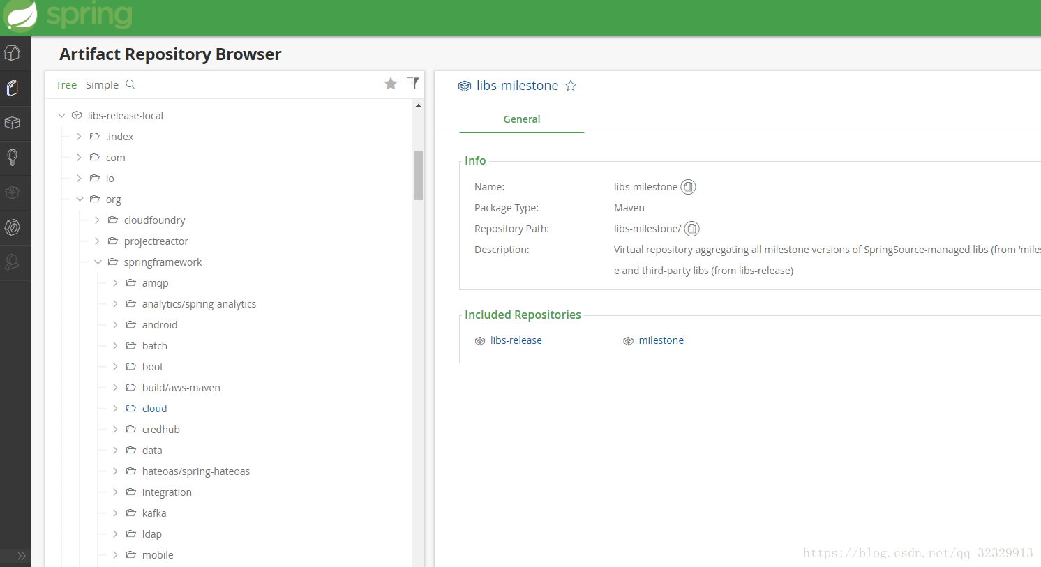The width and height of the screenshot is (1041, 567).
Task: Click the libs-release repository icon
Action: (x=480, y=341)
